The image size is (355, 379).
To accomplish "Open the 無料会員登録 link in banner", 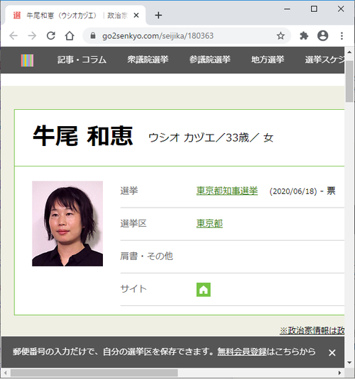I will pos(241,351).
